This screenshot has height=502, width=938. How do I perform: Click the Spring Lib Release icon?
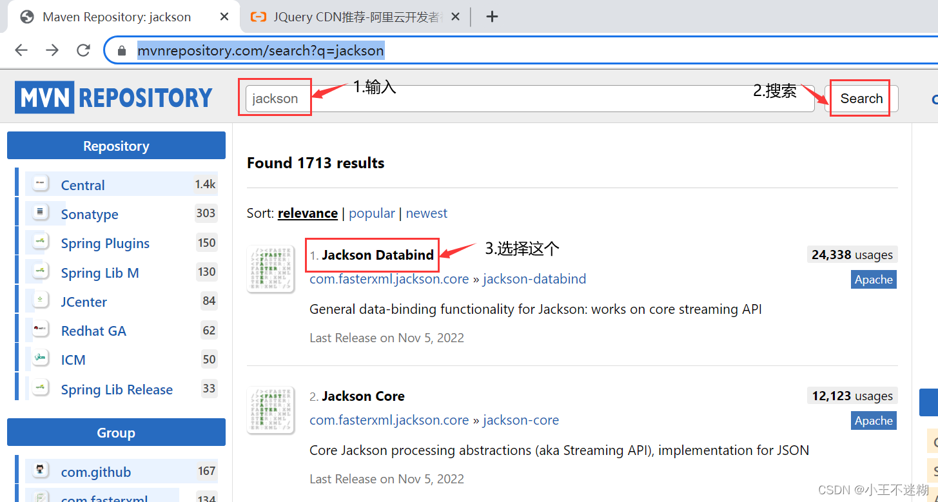(x=41, y=388)
